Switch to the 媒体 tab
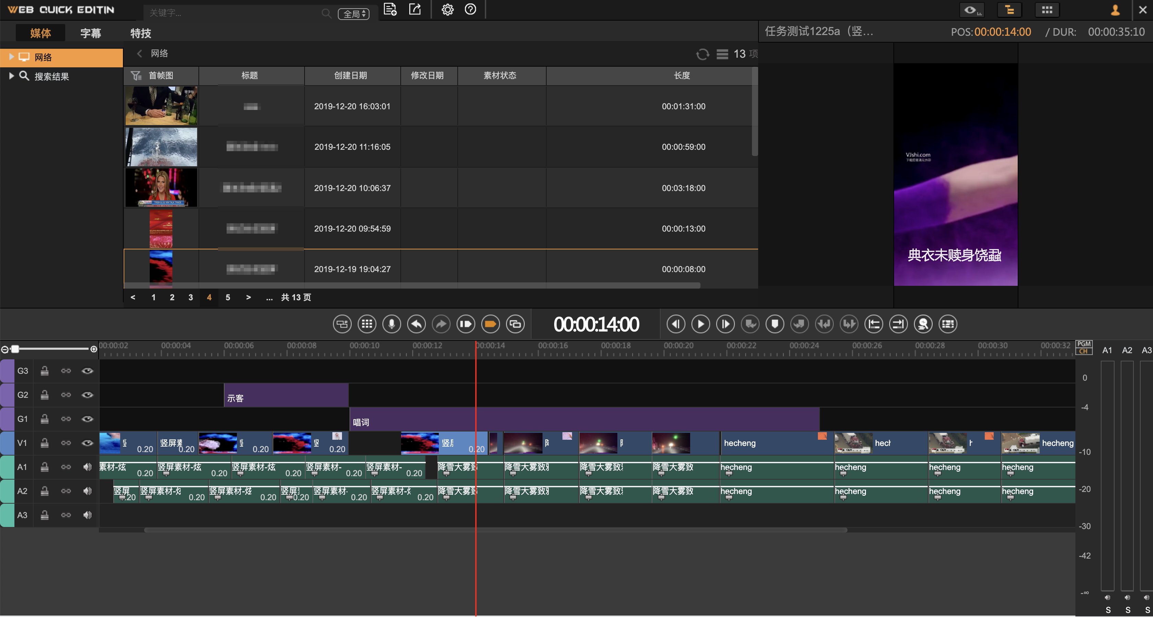Viewport: 1153px width, 617px height. pos(40,33)
